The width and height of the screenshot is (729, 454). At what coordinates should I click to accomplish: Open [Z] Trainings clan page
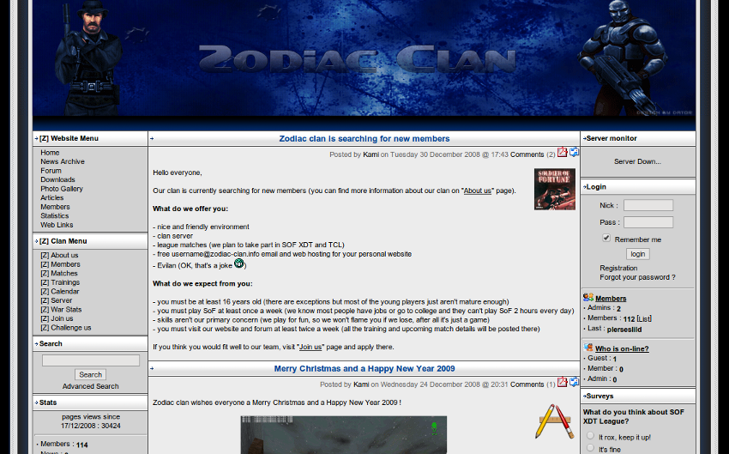coord(60,282)
